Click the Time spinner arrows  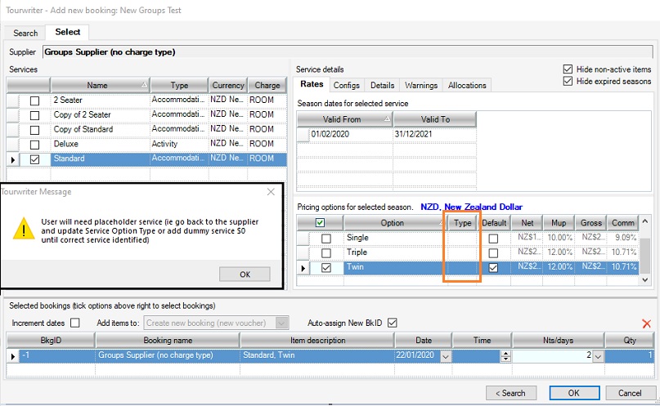pos(505,355)
